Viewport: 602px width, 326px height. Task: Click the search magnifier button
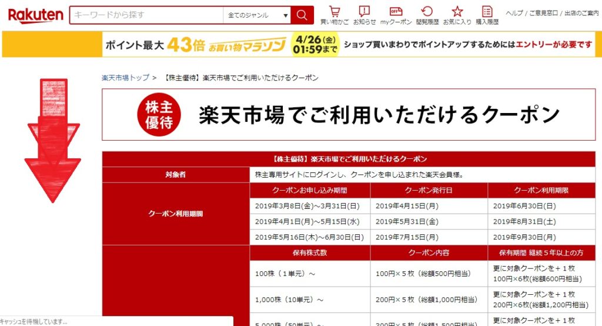pos(302,15)
